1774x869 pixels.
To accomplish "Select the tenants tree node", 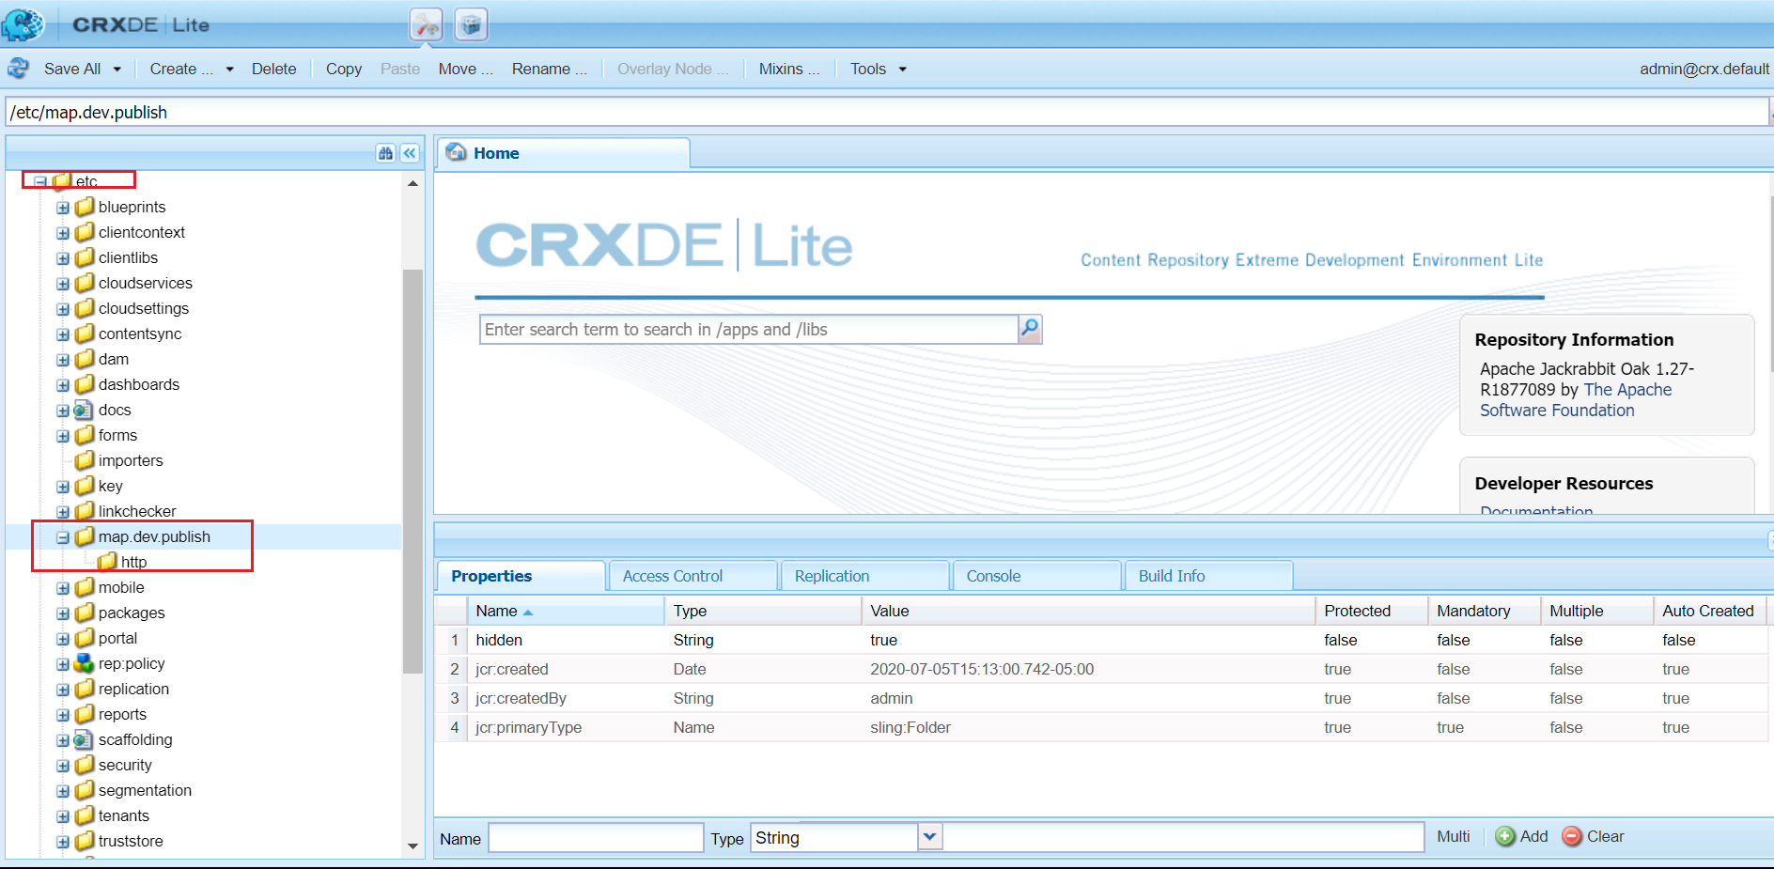I will [x=124, y=815].
